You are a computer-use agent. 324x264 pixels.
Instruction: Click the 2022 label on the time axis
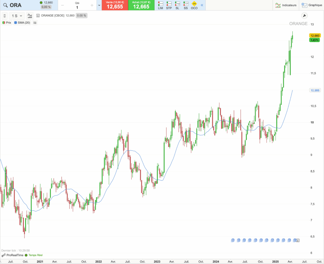pyautogui.click(x=98, y=261)
